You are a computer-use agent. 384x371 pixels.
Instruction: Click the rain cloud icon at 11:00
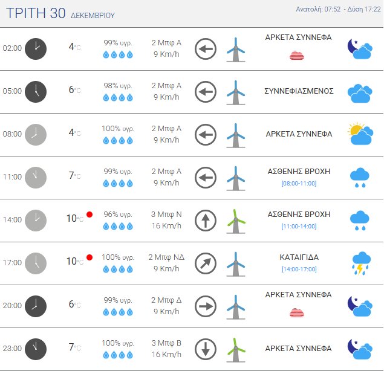click(x=360, y=177)
